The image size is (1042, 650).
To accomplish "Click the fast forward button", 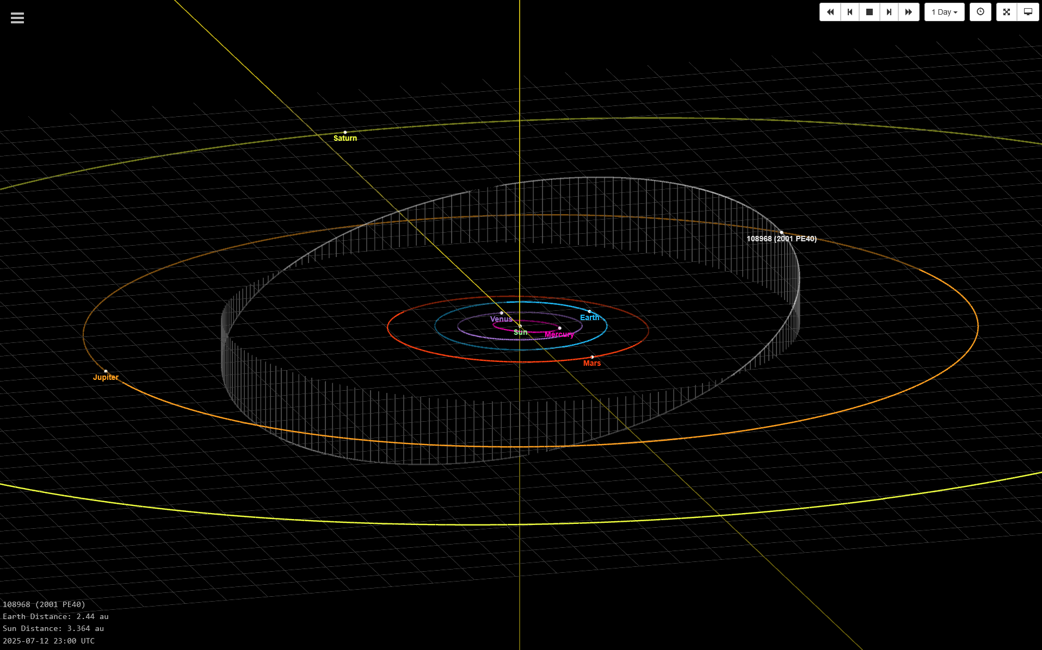I will click(908, 12).
